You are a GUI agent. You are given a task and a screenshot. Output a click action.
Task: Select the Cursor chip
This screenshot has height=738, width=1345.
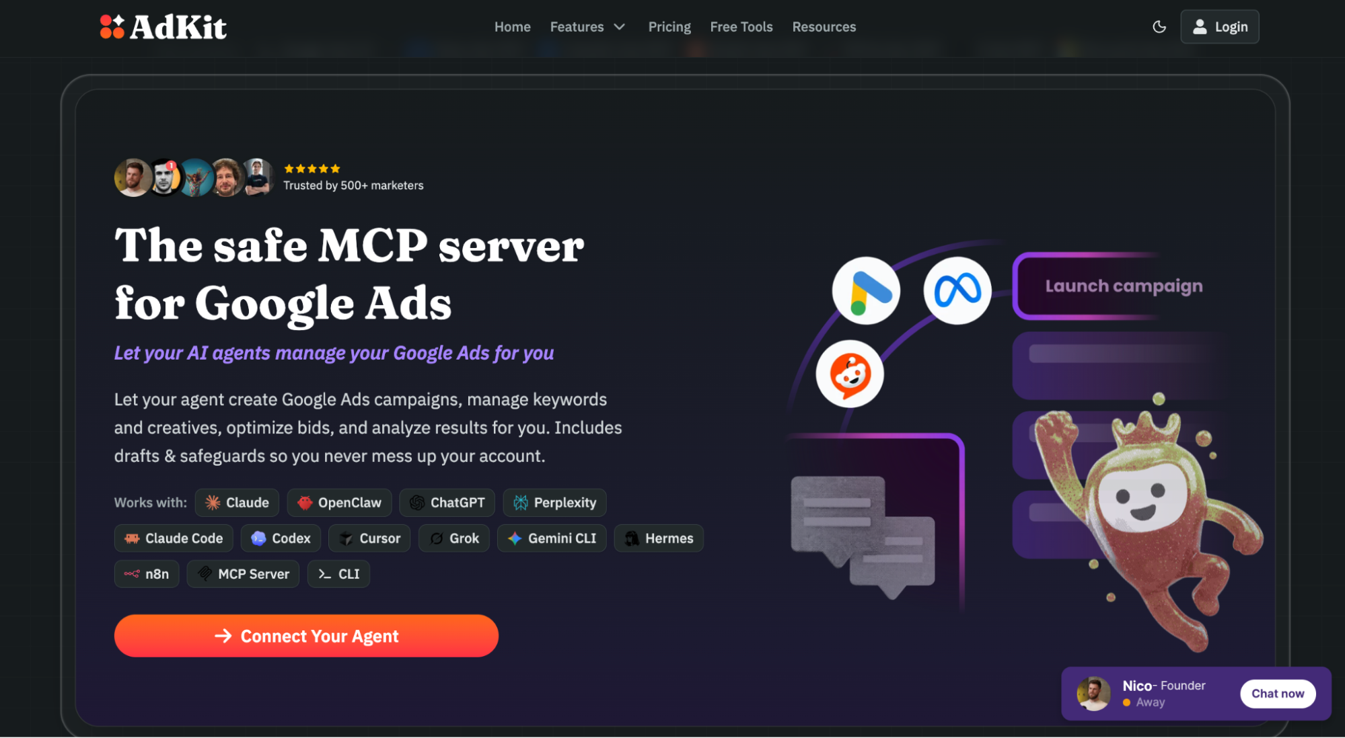point(369,538)
